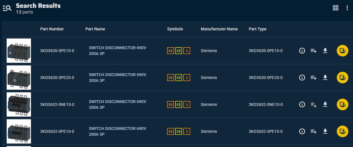This screenshot has height=147, width=353.
Task: Show info for part 3KD3630-0PE20-0
Action: [302, 78]
